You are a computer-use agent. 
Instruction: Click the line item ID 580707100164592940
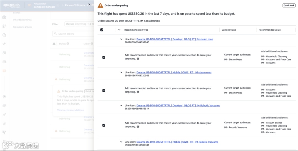click(x=137, y=43)
